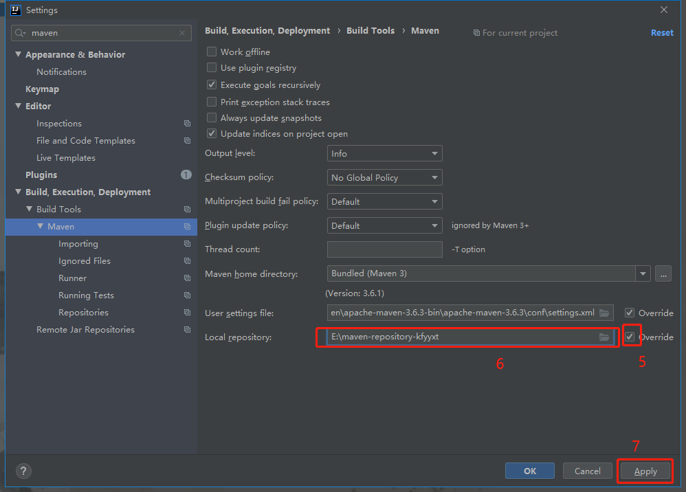Click the settings search field
The width and height of the screenshot is (686, 492).
click(101, 33)
